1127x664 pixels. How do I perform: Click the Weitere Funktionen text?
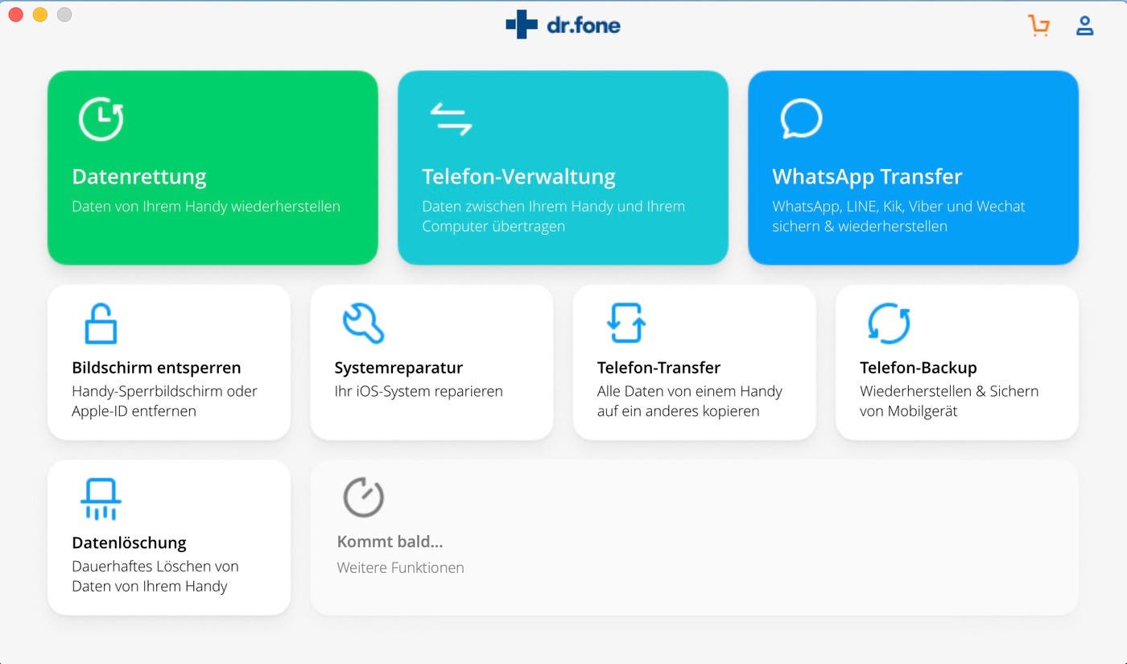pos(400,567)
